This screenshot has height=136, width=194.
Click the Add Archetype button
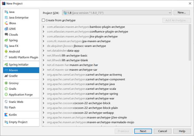coord(177,20)
